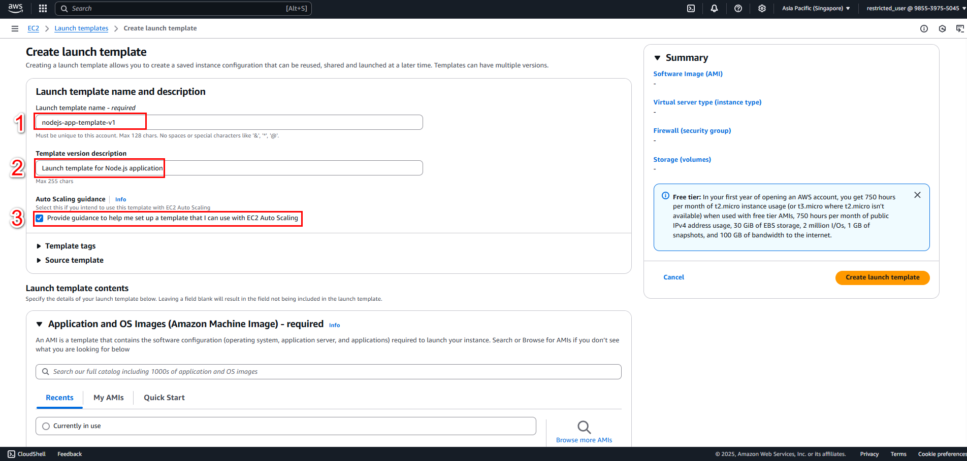Click the Browse more AMIs magnifier icon

point(584,427)
